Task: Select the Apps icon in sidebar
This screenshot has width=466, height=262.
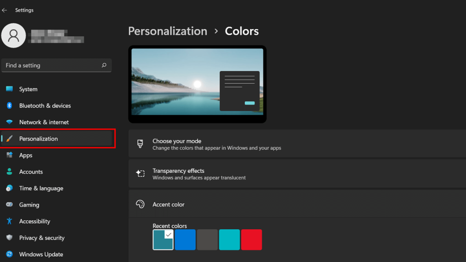Action: click(x=9, y=155)
